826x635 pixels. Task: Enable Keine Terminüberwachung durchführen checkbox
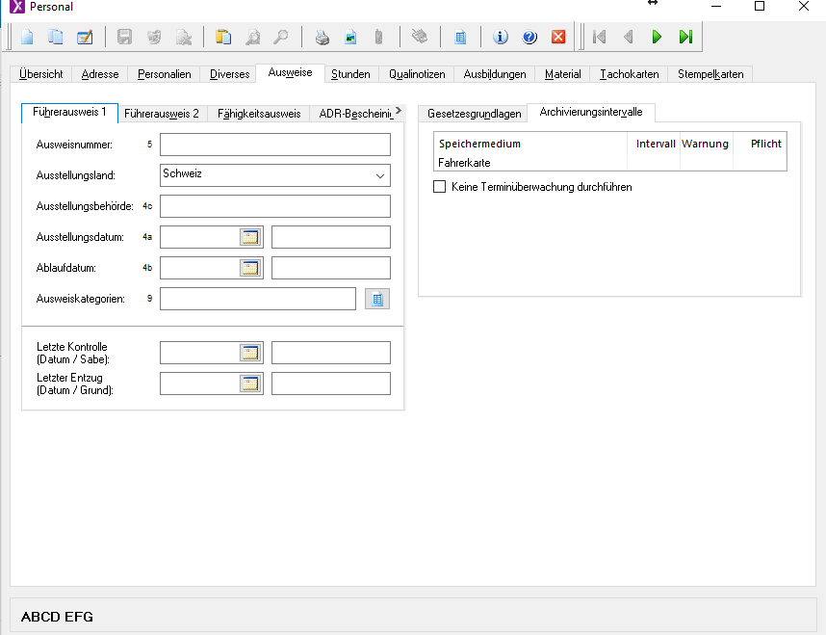coord(440,187)
